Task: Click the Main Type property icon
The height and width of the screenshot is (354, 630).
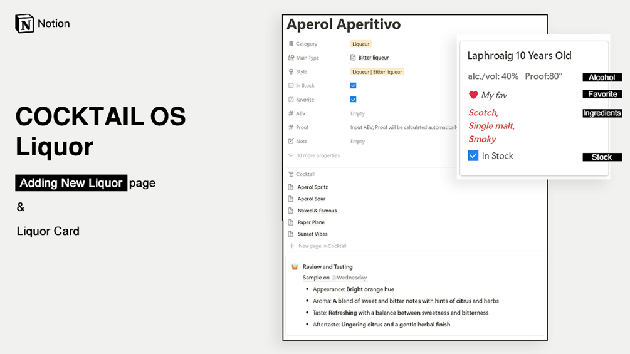Action: coord(291,58)
